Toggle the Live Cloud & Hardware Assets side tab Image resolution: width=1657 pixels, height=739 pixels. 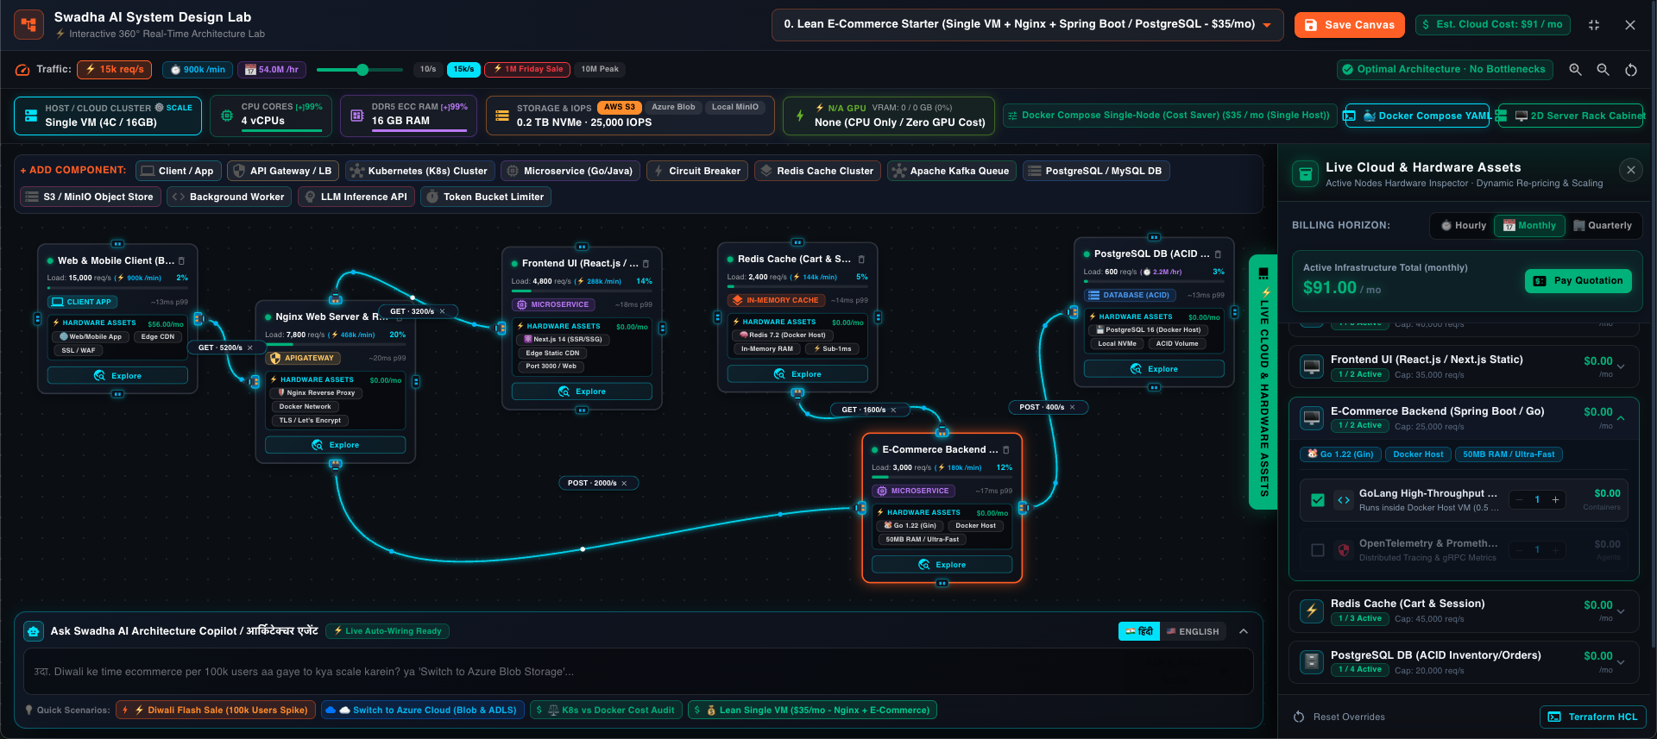pyautogui.click(x=1263, y=382)
